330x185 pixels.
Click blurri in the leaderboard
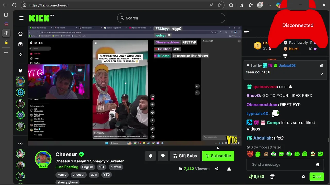294,49
